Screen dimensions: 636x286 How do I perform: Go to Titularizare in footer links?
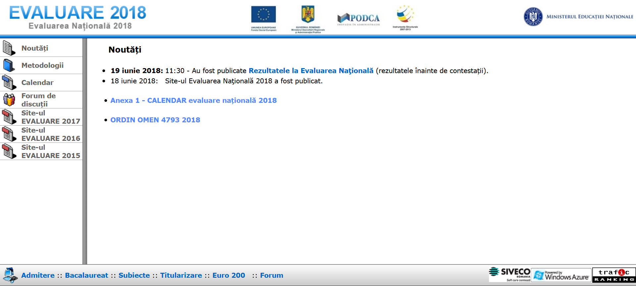pos(181,275)
